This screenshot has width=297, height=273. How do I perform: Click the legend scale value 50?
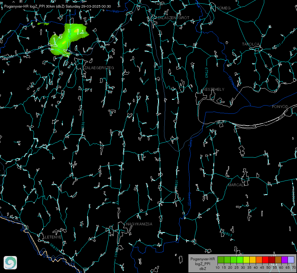coord(268,268)
